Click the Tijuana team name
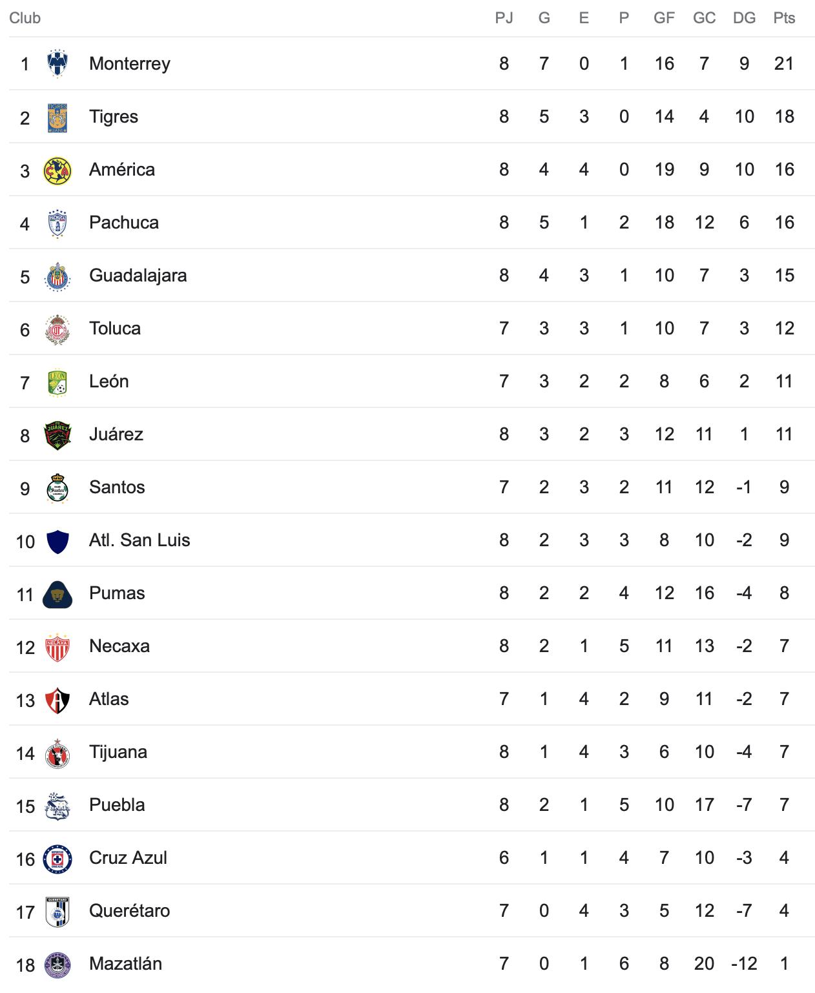 pyautogui.click(x=118, y=752)
